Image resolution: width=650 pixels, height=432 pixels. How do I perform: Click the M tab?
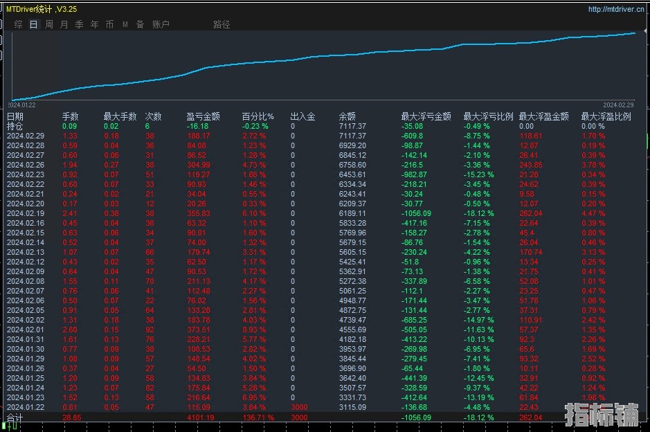pos(125,24)
